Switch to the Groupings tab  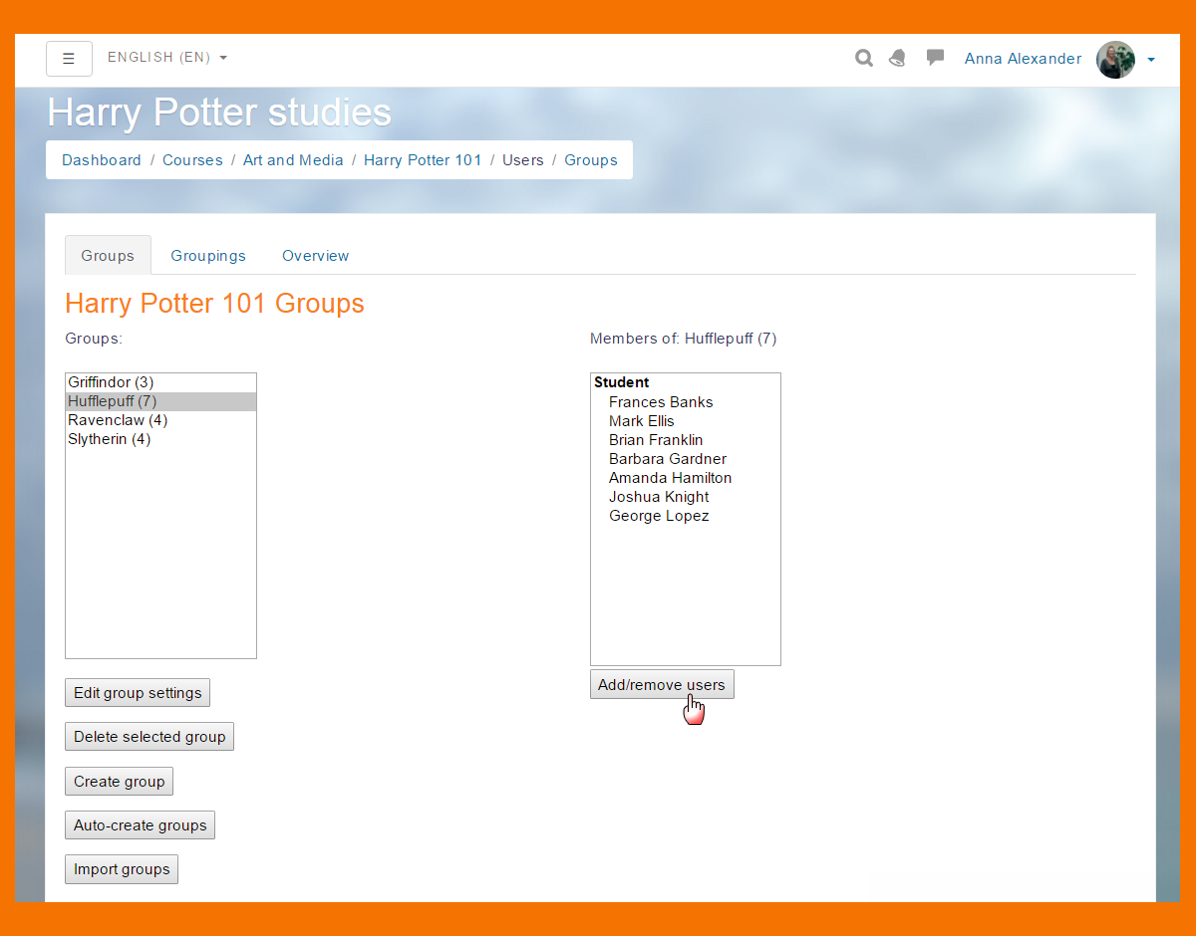coord(208,256)
